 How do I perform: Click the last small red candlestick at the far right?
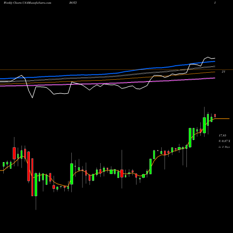point(215,116)
